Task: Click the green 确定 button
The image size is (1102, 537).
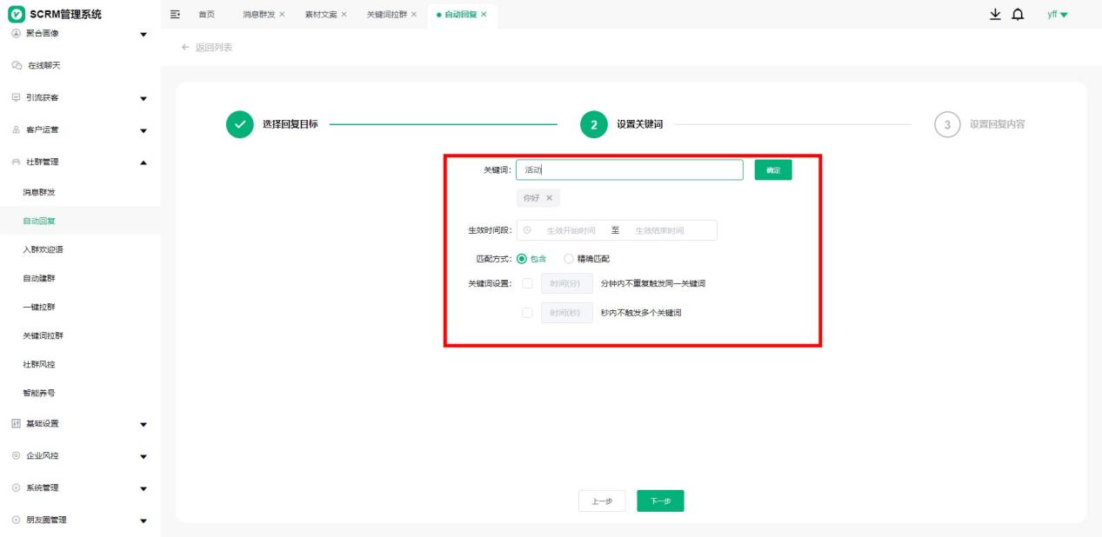Action: coord(772,170)
